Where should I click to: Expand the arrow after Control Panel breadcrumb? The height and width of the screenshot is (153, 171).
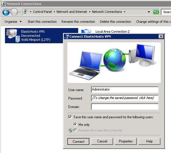point(54,12)
